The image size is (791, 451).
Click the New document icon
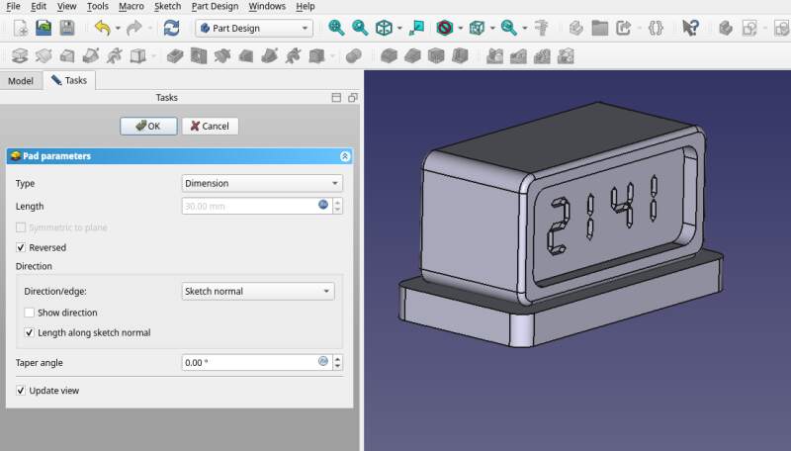(x=20, y=28)
